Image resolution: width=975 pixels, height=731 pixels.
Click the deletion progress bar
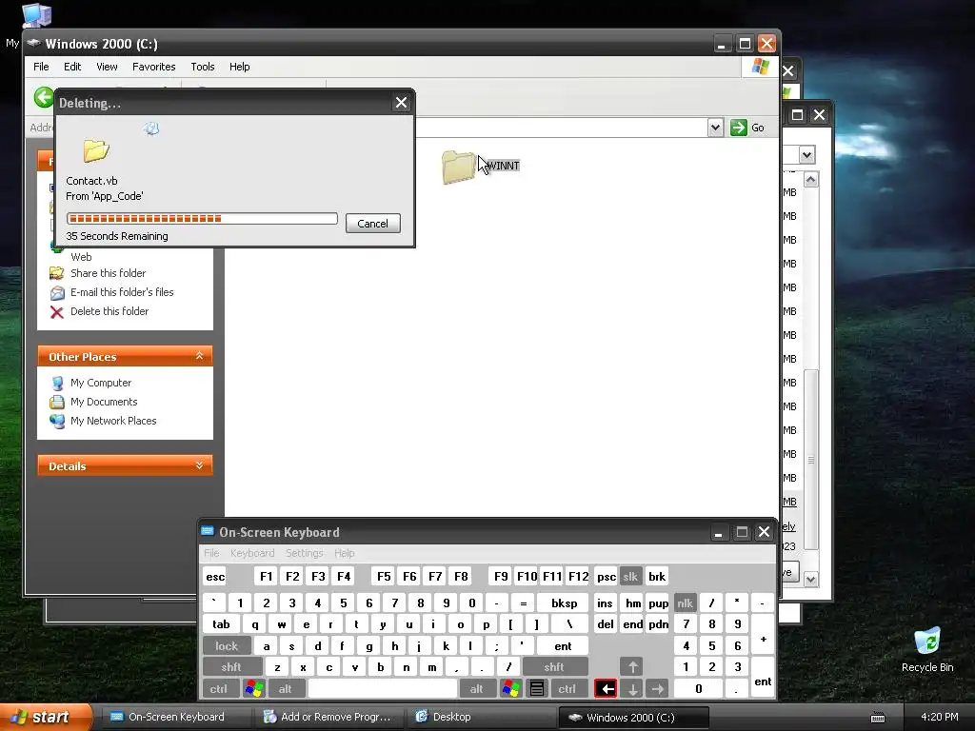click(202, 218)
